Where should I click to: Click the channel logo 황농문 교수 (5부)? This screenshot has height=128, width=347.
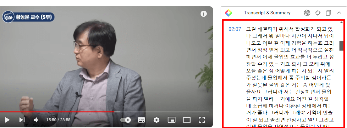28,17
